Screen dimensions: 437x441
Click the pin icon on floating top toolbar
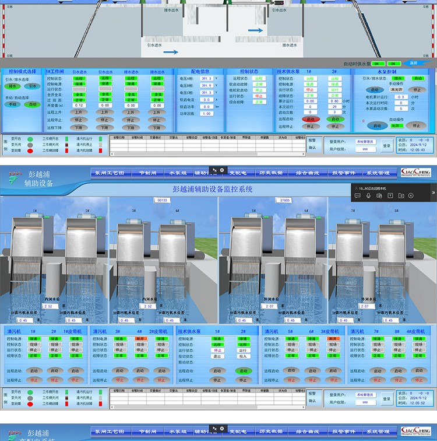215,170
